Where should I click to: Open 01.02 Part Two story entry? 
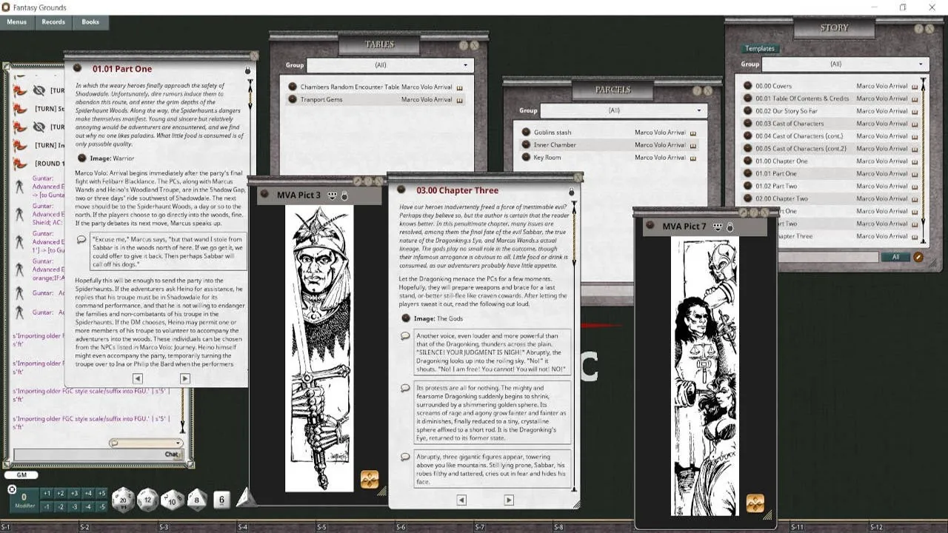(x=831, y=186)
